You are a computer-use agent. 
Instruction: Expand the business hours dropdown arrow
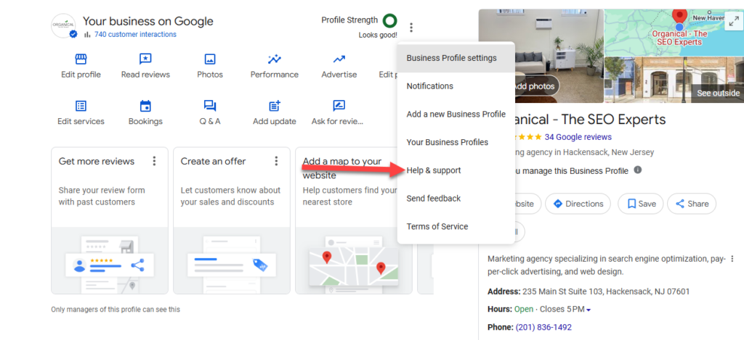pos(589,310)
